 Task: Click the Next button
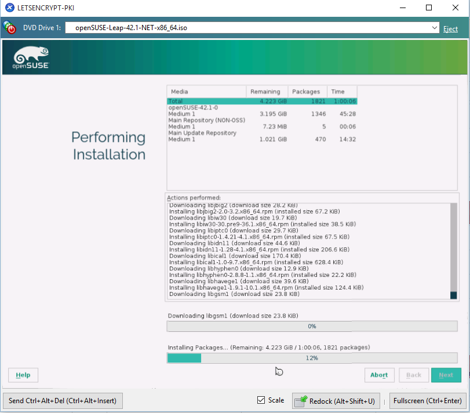[x=446, y=375]
